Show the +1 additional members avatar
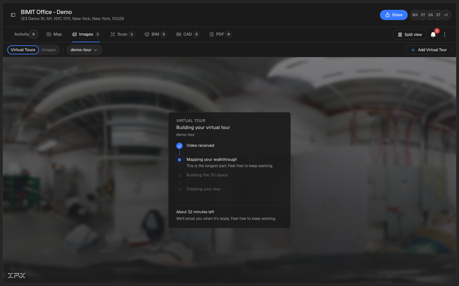The width and height of the screenshot is (459, 286). tap(446, 15)
